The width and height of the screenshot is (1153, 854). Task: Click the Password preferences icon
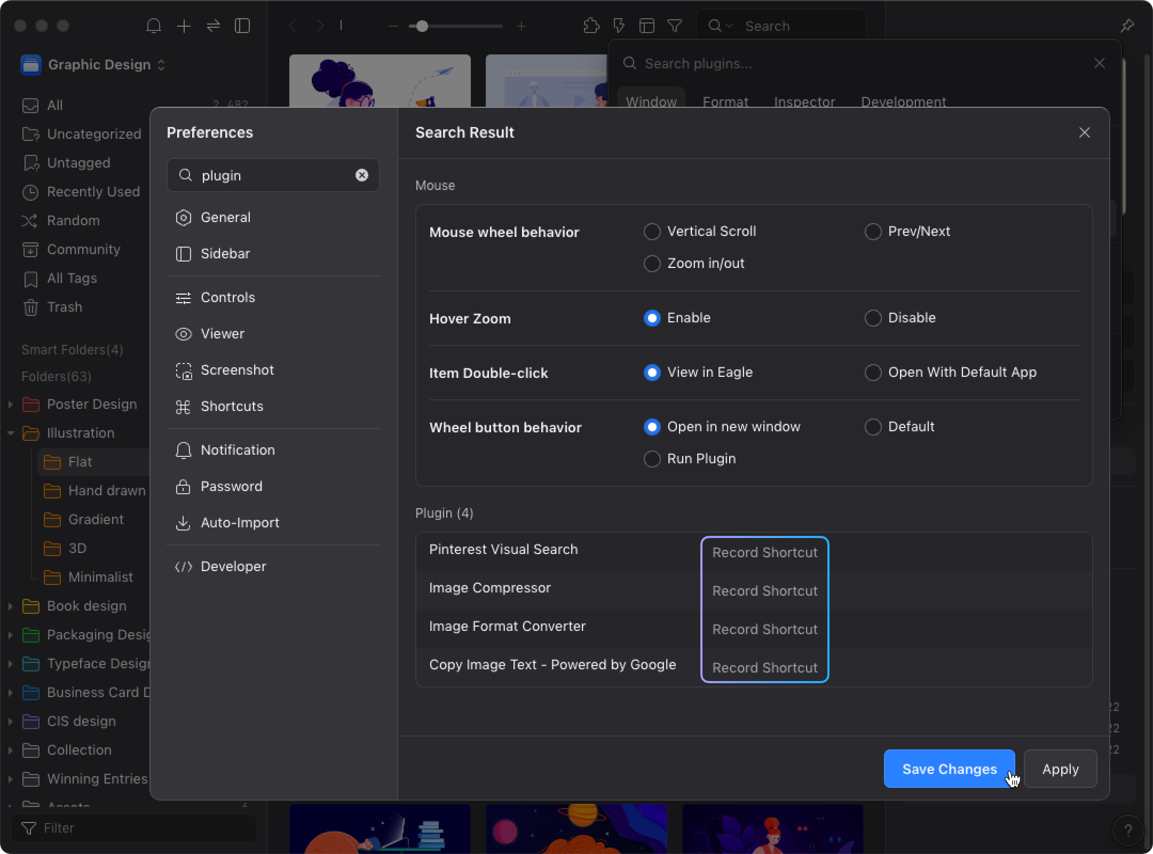[183, 486]
